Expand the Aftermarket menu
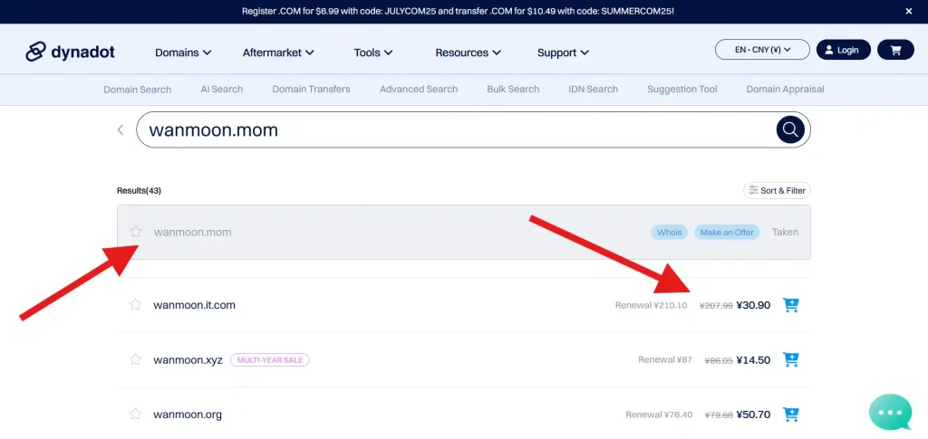The image size is (928, 439). click(x=277, y=52)
